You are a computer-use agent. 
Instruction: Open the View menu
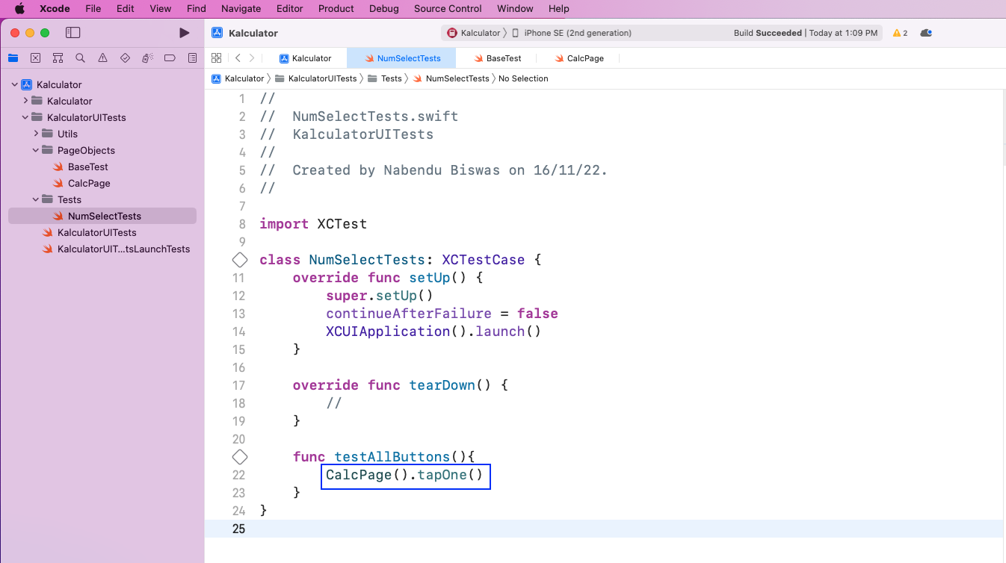[161, 9]
